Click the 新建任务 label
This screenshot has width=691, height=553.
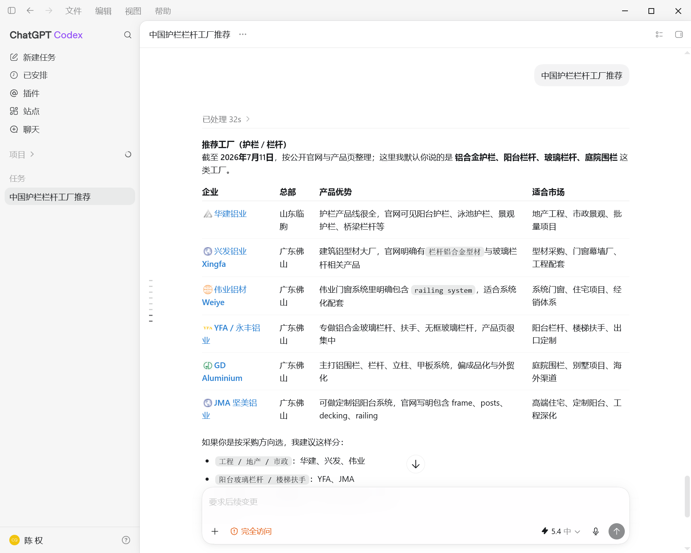pyautogui.click(x=39, y=57)
